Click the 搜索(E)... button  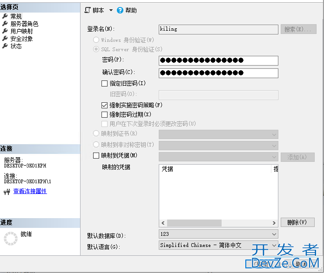tap(298, 29)
